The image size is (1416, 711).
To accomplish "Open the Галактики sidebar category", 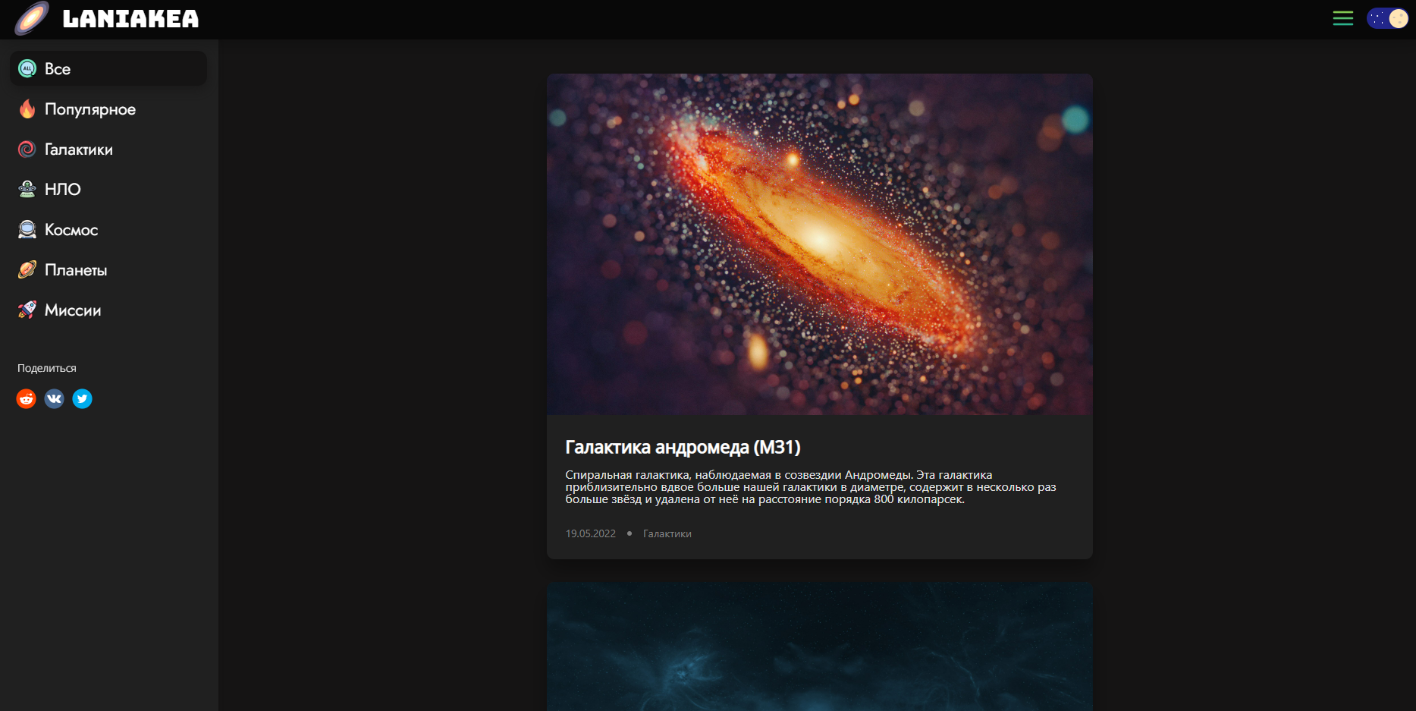I will pyautogui.click(x=79, y=149).
